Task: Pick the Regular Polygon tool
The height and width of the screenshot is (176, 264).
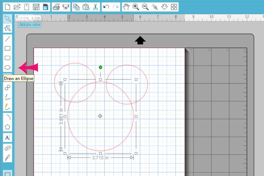Action: click(7, 127)
